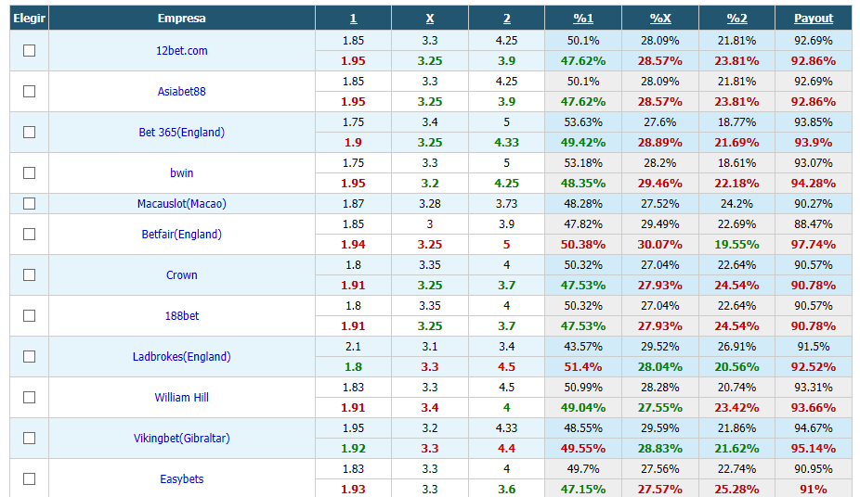The image size is (860, 497).
Task: Select the 188bet checkbox
Action: click(x=29, y=316)
